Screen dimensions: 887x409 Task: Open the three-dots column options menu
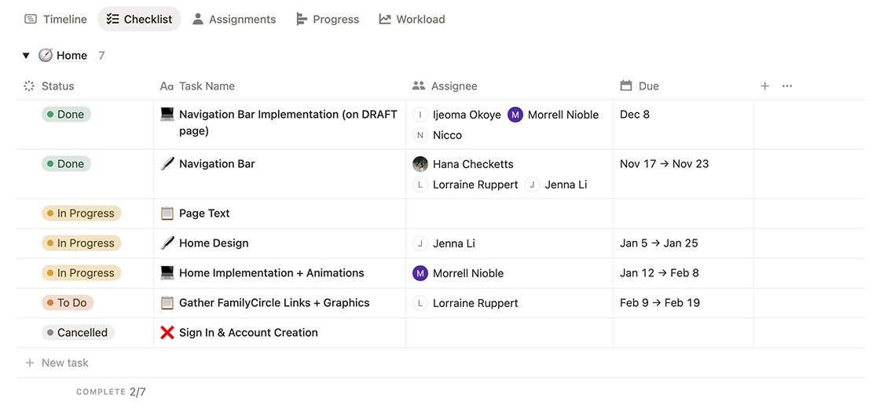pyautogui.click(x=787, y=86)
